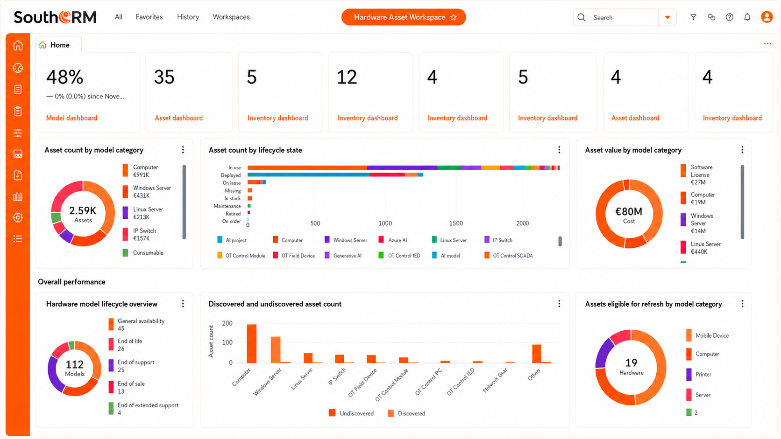Open Asset count by lifecycle state options menu
This screenshot has height=439, width=781.
coord(559,150)
